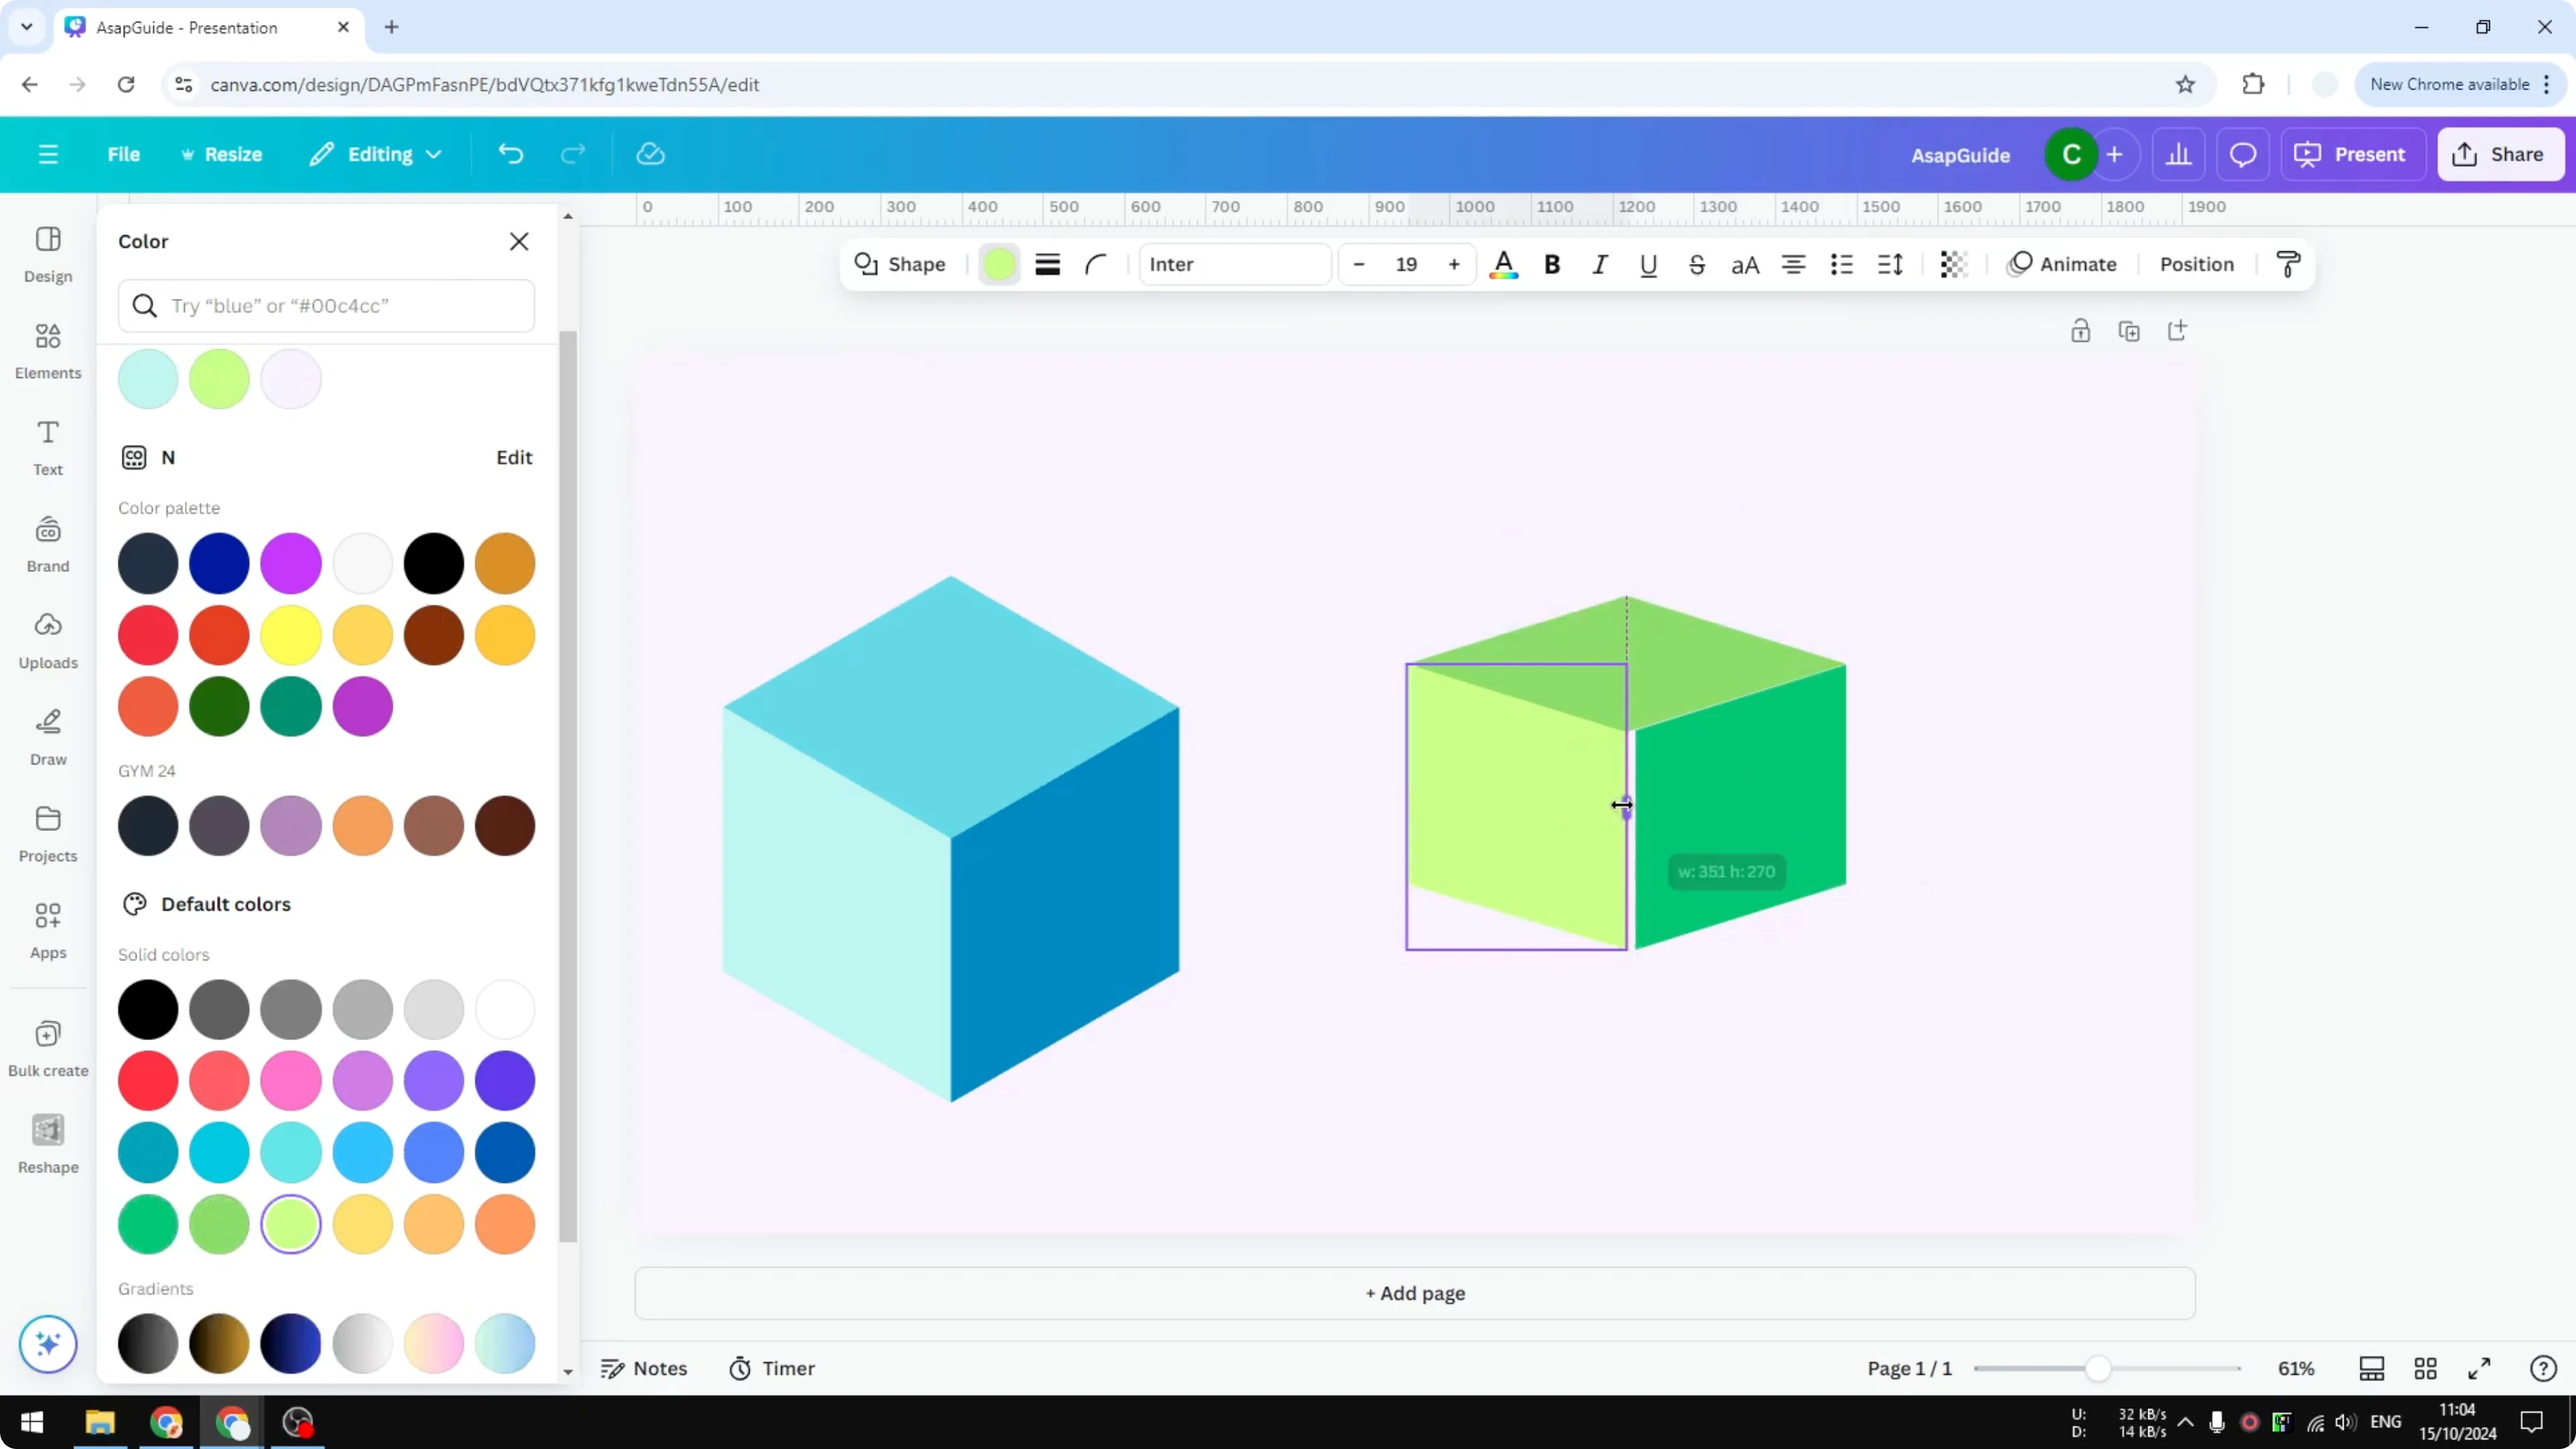Open the Elements panel in sidebar
Image resolution: width=2576 pixels, height=1449 pixels.
47,351
